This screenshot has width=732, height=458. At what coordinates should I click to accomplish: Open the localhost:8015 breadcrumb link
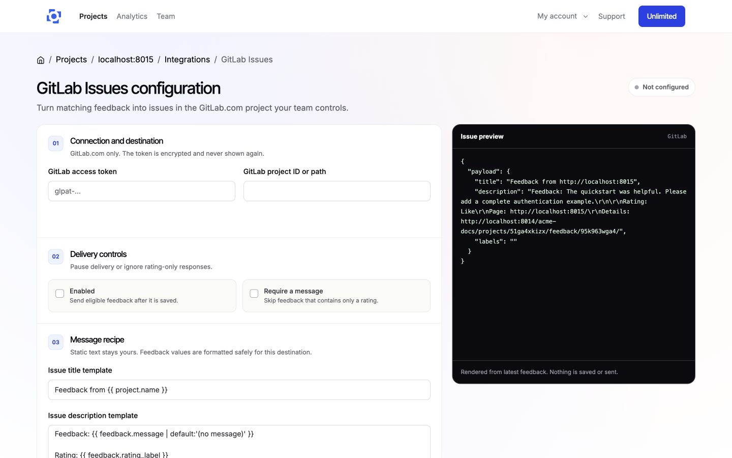click(x=126, y=60)
